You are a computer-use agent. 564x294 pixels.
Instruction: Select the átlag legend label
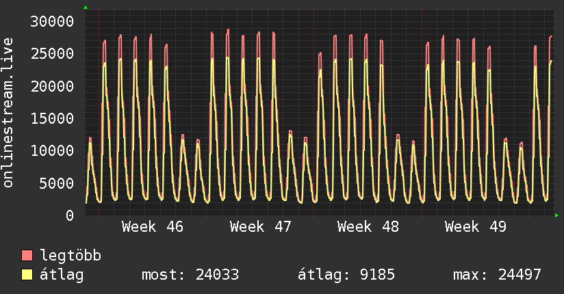tap(62, 275)
